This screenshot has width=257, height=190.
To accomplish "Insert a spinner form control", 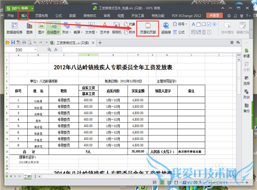I will coord(204,32).
